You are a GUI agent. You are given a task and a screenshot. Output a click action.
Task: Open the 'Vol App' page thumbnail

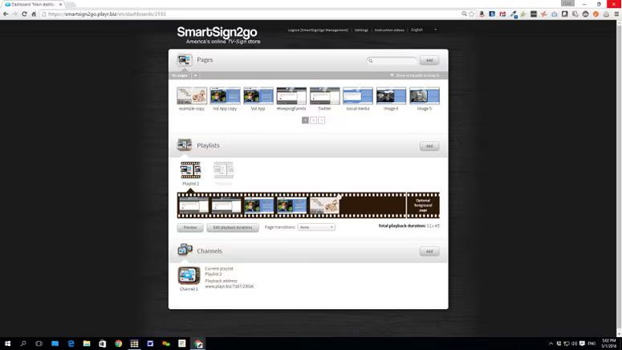pyautogui.click(x=258, y=96)
